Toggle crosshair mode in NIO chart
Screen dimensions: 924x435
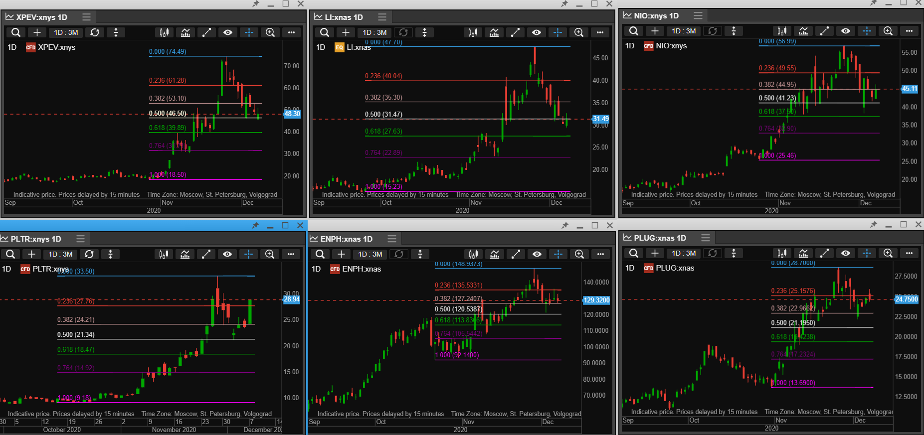point(867,31)
